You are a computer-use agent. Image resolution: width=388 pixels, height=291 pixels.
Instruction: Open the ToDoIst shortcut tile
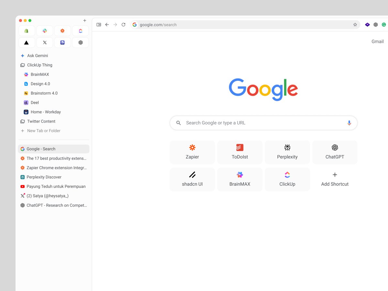(x=240, y=152)
